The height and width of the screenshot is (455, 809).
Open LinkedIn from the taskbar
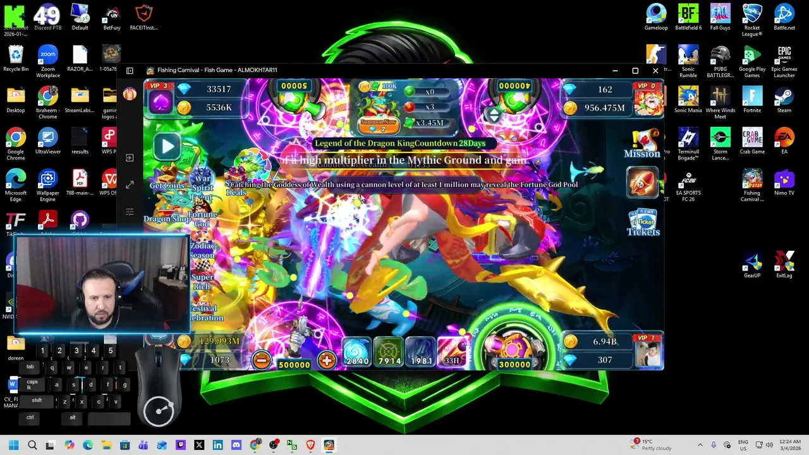[217, 445]
